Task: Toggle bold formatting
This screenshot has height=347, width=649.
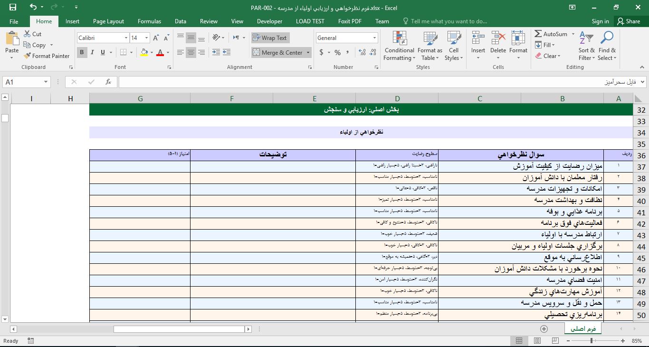Action: (x=81, y=53)
